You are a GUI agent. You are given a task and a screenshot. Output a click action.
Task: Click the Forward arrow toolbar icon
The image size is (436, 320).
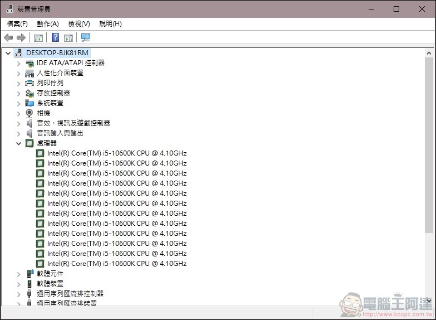click(x=21, y=37)
